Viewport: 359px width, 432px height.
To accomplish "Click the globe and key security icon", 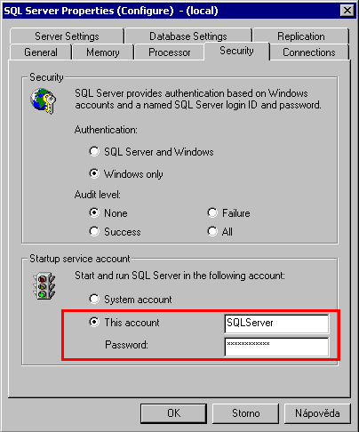I will click(x=44, y=100).
